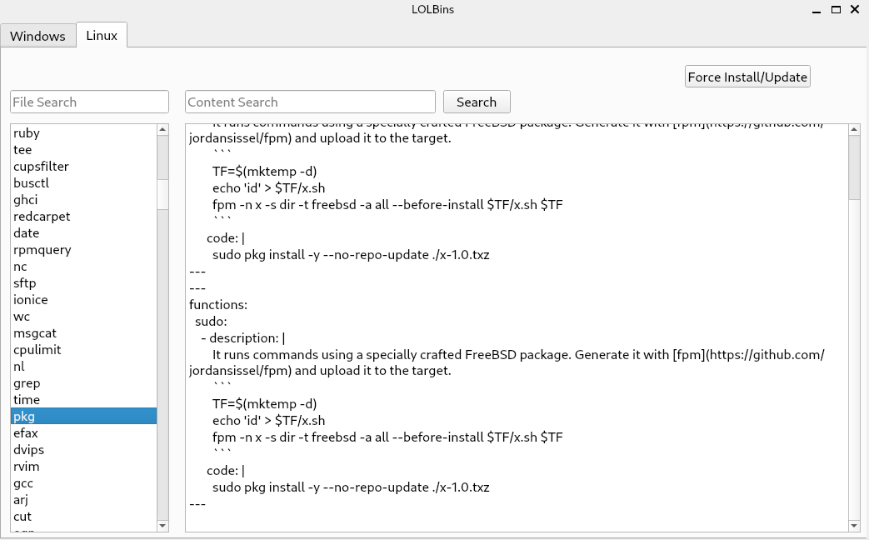This screenshot has width=869, height=540.
Task: Click the content pane scroll-down arrow
Action: 854,526
